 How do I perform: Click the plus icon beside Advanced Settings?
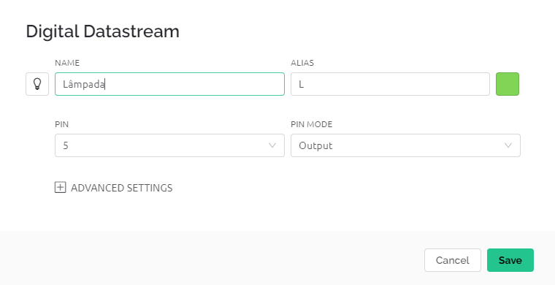point(60,187)
